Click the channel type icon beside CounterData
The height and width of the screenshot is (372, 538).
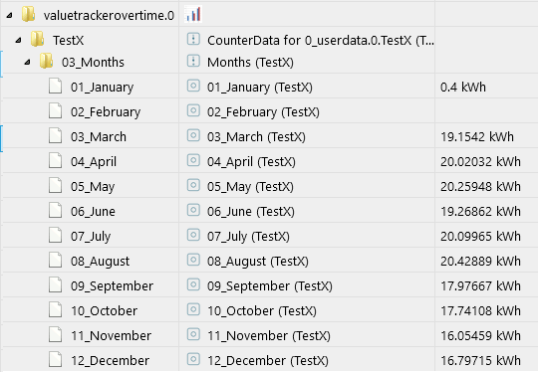click(193, 39)
